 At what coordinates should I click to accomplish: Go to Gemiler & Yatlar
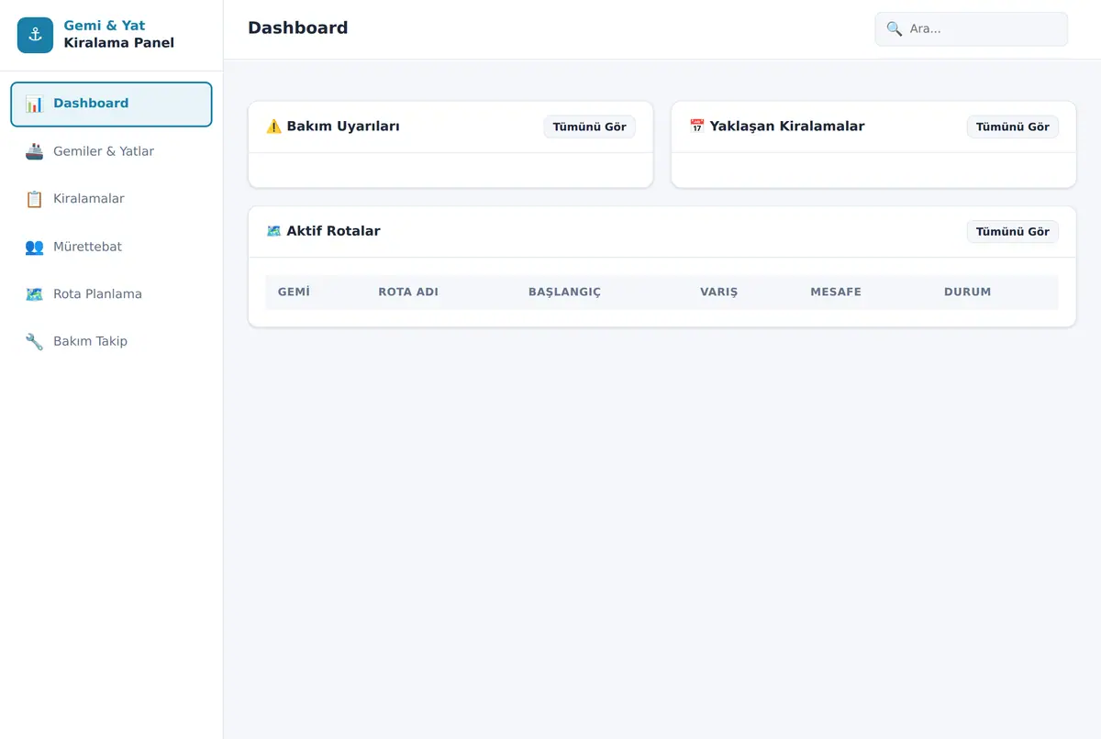(111, 151)
